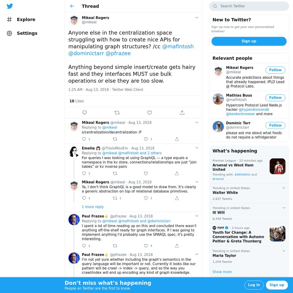
Task: Like Paul Frazee's SPARQL spec reply
Action: click(x=146, y=246)
